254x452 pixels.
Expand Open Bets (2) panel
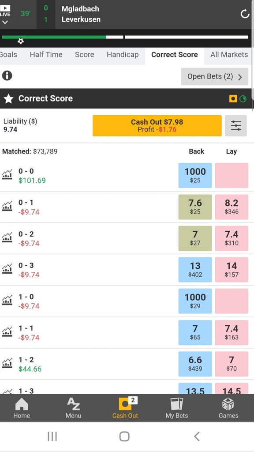(x=215, y=77)
